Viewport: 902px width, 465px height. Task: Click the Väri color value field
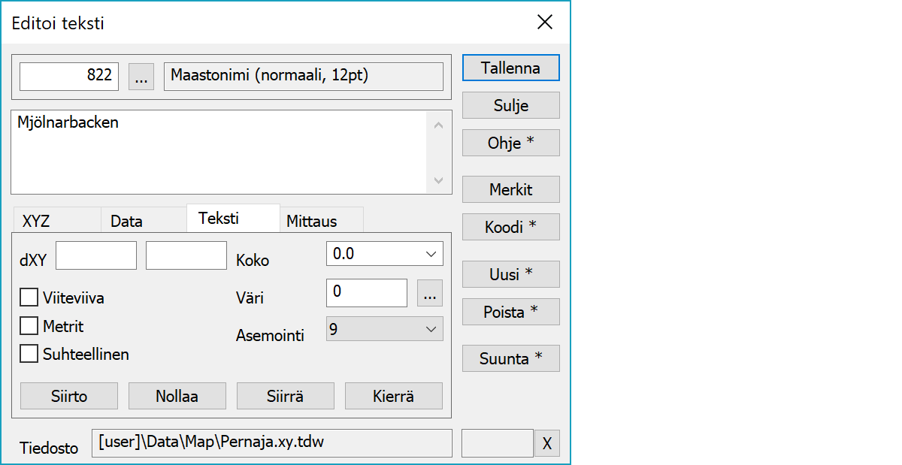click(366, 293)
